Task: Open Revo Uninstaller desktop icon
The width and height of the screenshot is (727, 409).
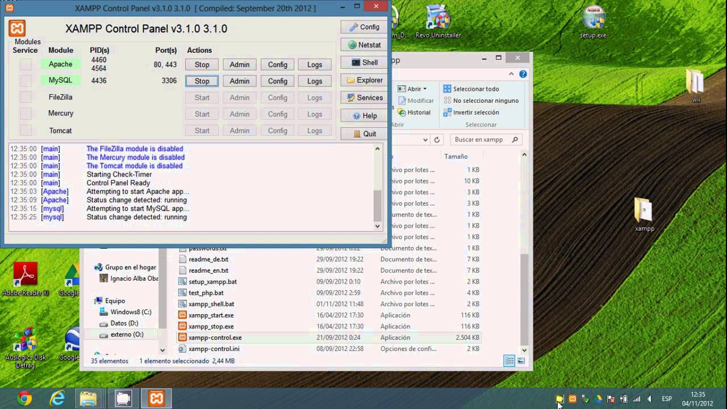Action: pyautogui.click(x=438, y=23)
